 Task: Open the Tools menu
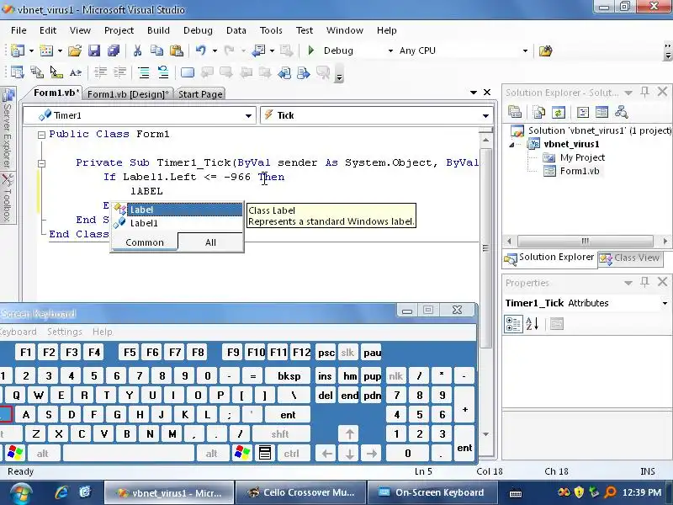click(x=271, y=30)
